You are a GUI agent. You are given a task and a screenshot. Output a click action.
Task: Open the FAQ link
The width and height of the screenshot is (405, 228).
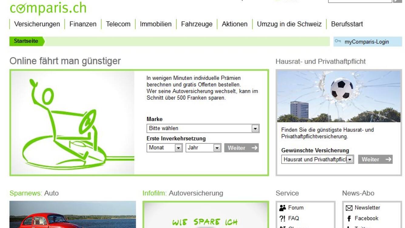click(x=293, y=218)
